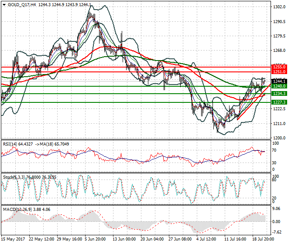Click the 20 Jun 04:00 date label
This screenshot has height=244, width=288.
pyautogui.click(x=152, y=239)
